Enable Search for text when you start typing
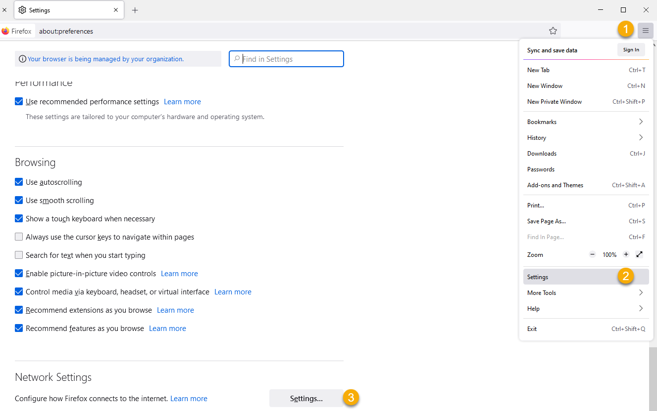Screen dimensions: 657x411 click(19, 255)
